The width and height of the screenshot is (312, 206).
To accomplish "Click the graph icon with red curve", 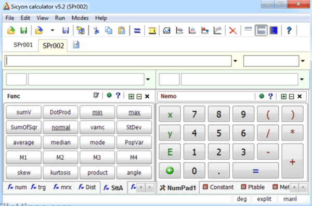I will (x=192, y=31).
